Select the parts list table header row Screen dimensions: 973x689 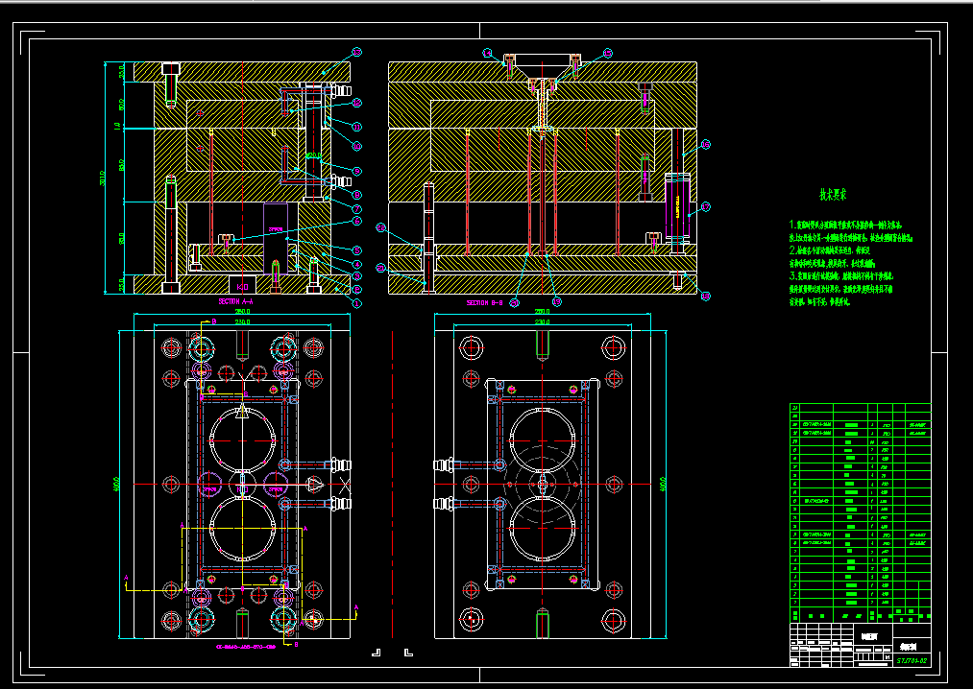(860, 614)
